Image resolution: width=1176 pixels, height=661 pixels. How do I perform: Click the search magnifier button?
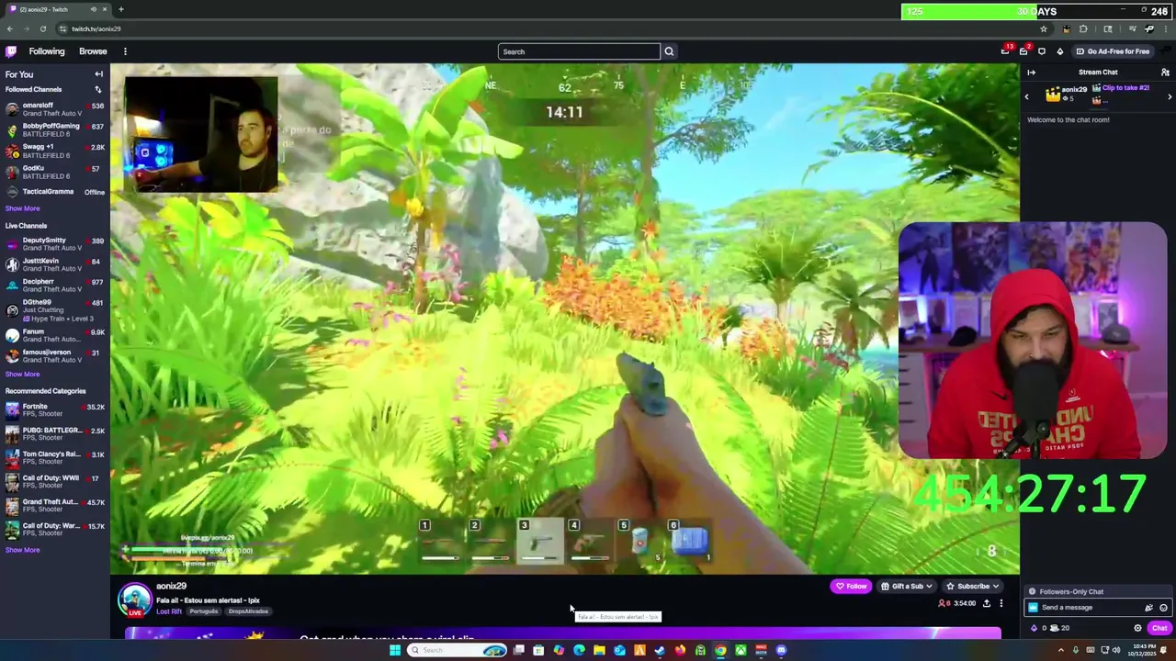point(669,51)
